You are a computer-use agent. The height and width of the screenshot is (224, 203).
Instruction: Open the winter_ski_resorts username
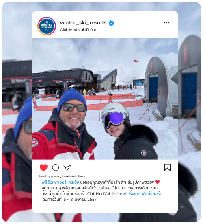tap(83, 23)
